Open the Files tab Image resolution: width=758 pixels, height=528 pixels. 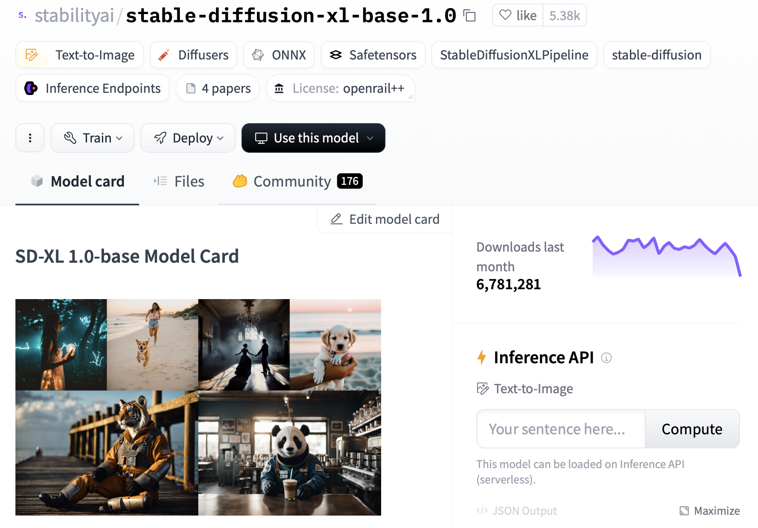pos(179,181)
